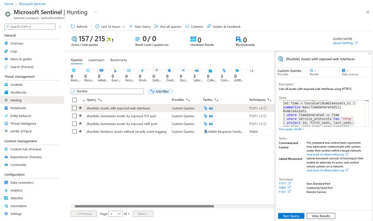Open Incidents in the sidebar
Viewport: 373px width, 221px height.
tap(17, 84)
